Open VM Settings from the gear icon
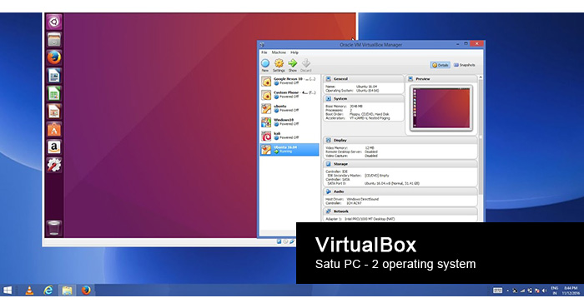The width and height of the screenshot is (584, 308). 279,63
